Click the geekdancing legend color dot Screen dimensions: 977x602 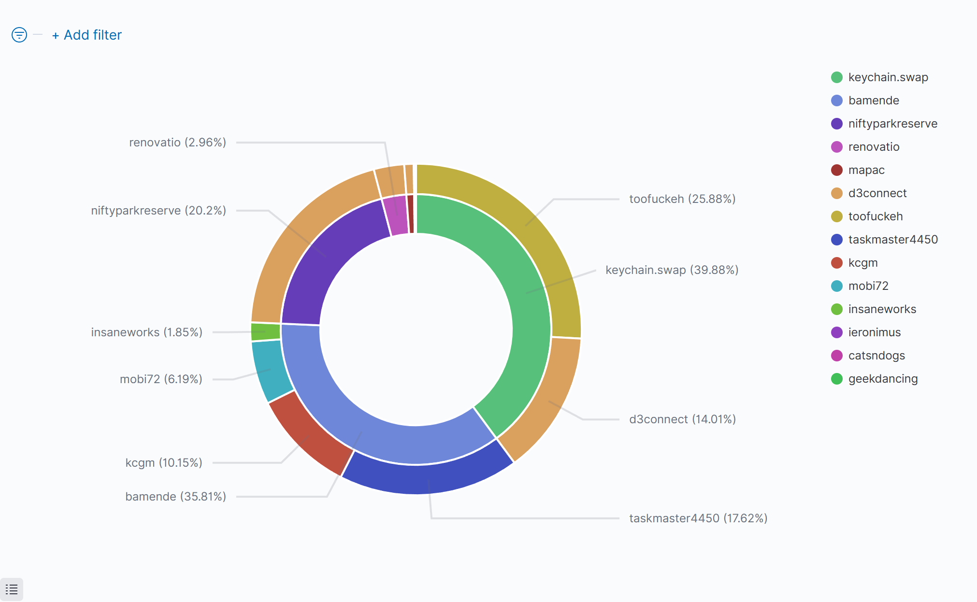837,379
